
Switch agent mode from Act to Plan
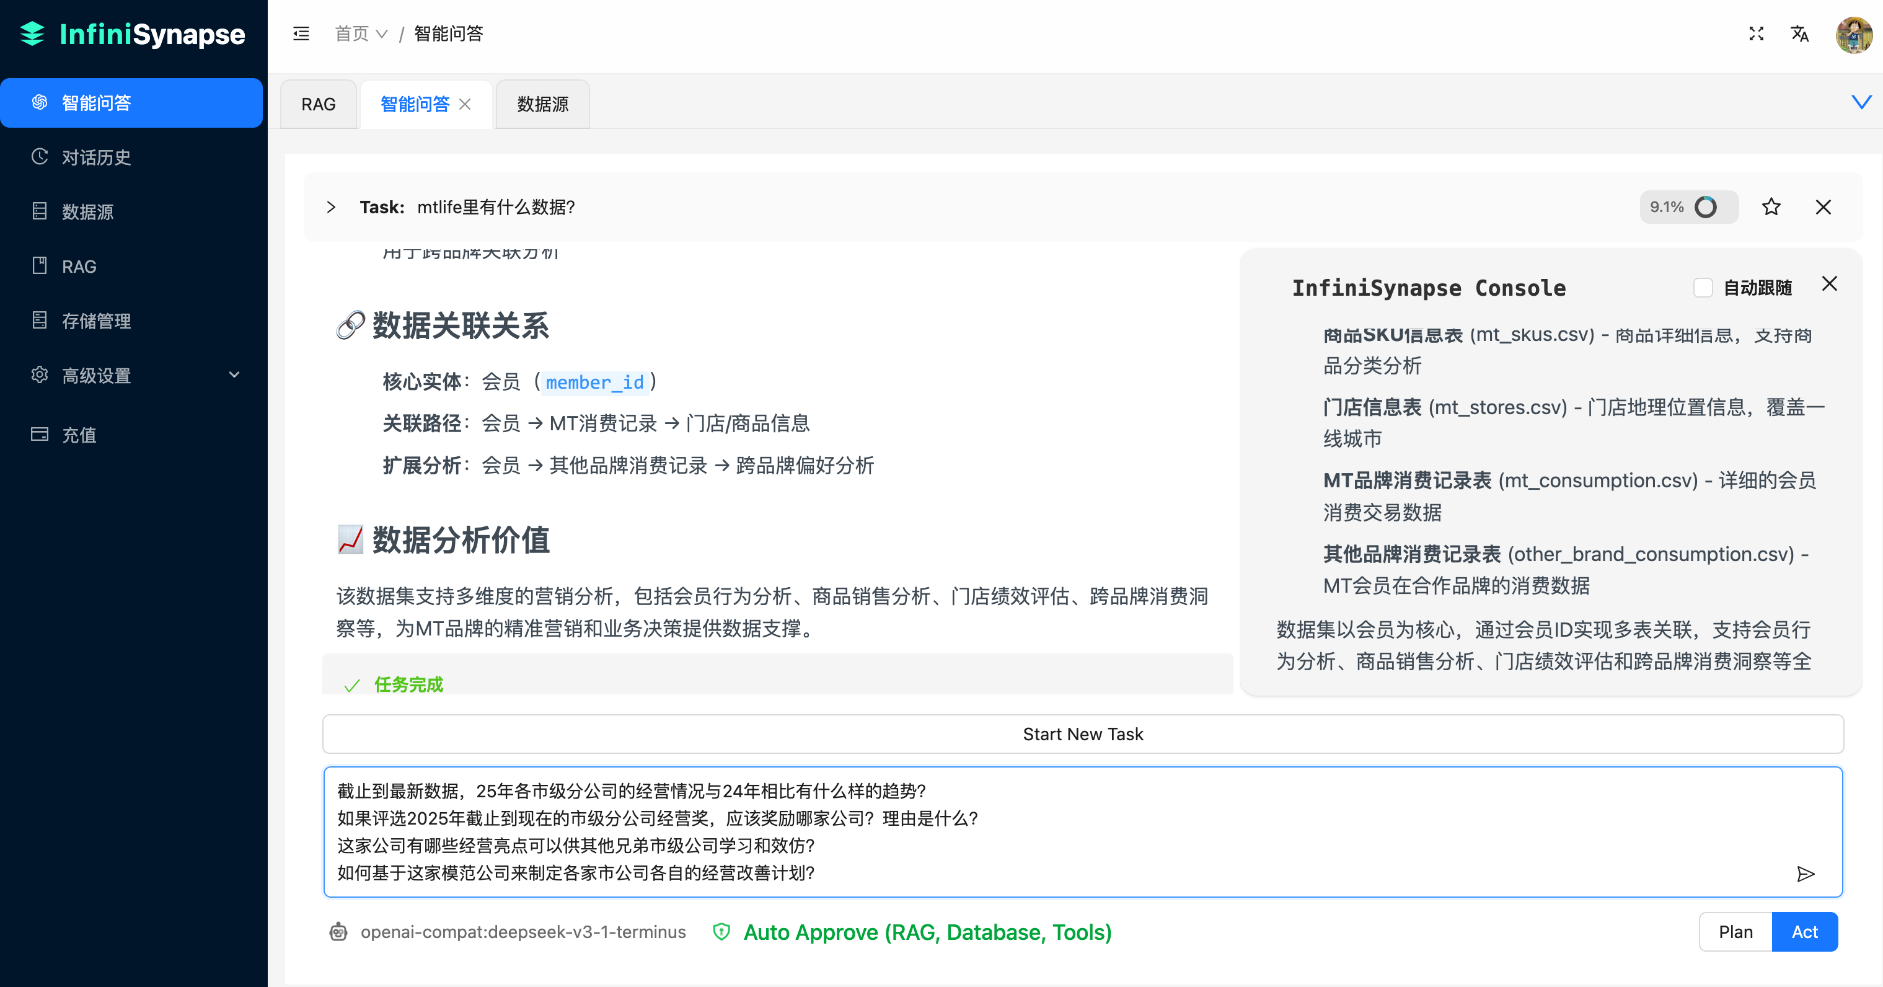(1735, 931)
